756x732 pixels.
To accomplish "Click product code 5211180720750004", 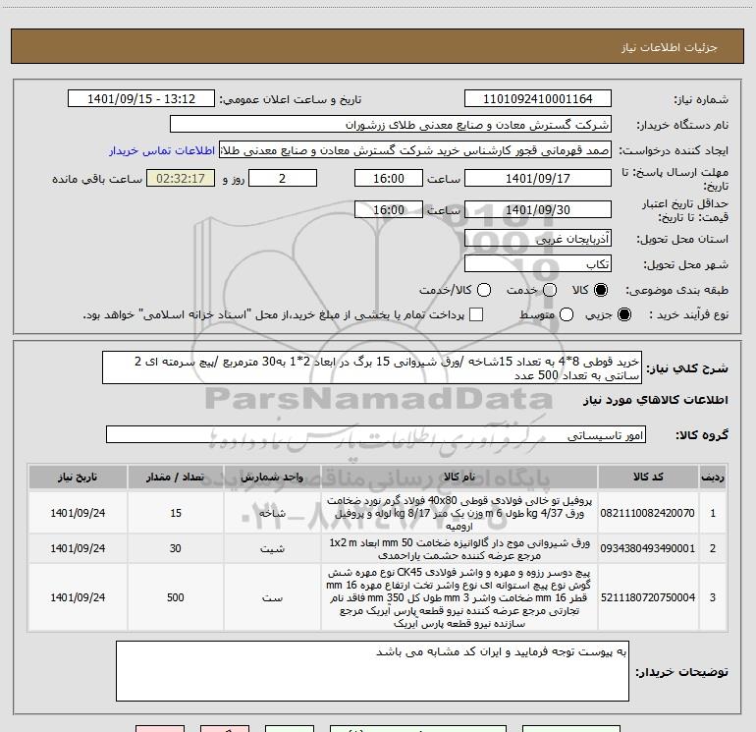I will point(648,597).
